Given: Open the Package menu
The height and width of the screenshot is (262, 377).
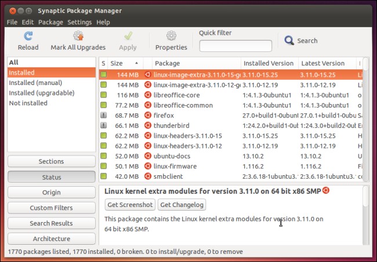Looking at the screenshot, I should 50,23.
